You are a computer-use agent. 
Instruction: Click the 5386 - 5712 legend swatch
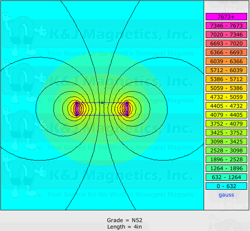[x=226, y=79]
